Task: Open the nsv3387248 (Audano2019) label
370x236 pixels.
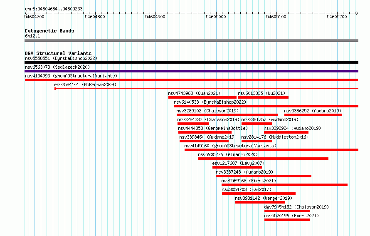Action: coord(244,172)
